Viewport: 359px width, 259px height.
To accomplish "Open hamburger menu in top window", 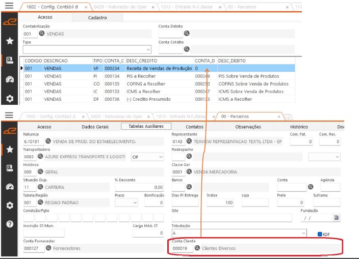I will 9,7.
